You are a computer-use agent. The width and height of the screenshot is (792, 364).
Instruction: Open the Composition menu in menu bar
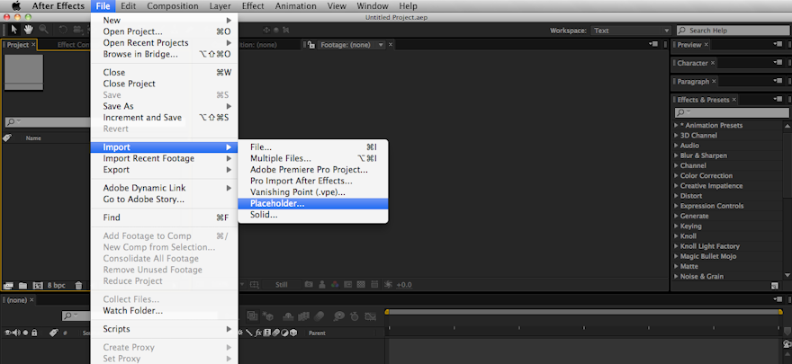click(172, 6)
